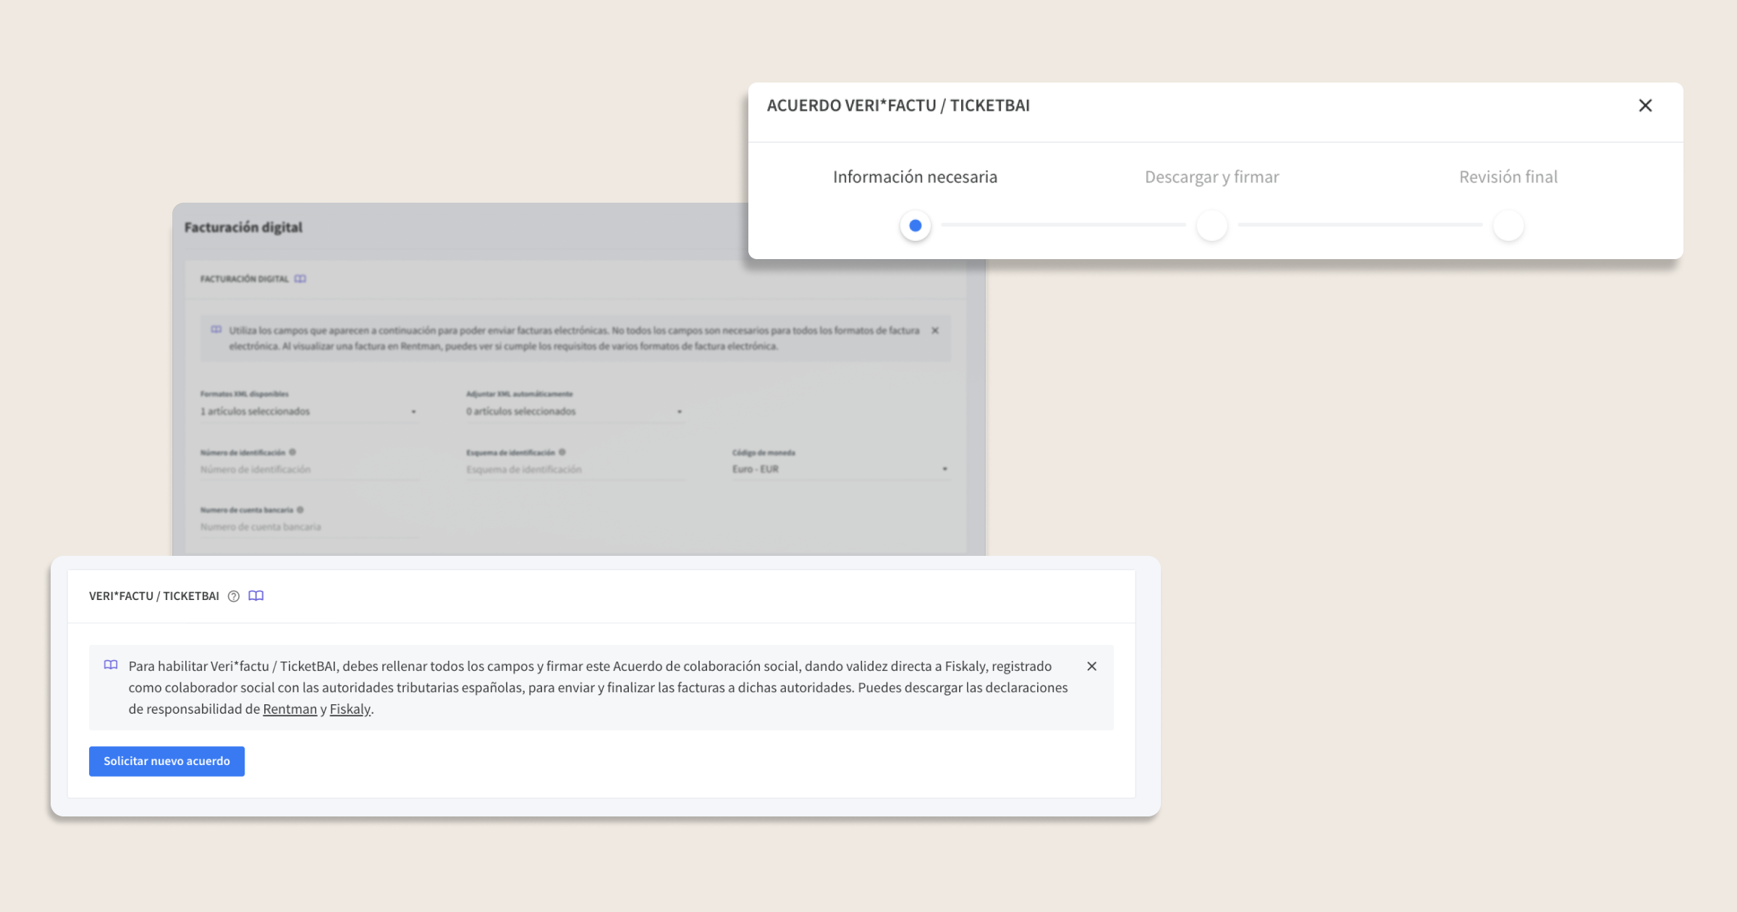The image size is (1737, 912).
Task: Click the Descargar y firmar step circle
Action: 1212,226
